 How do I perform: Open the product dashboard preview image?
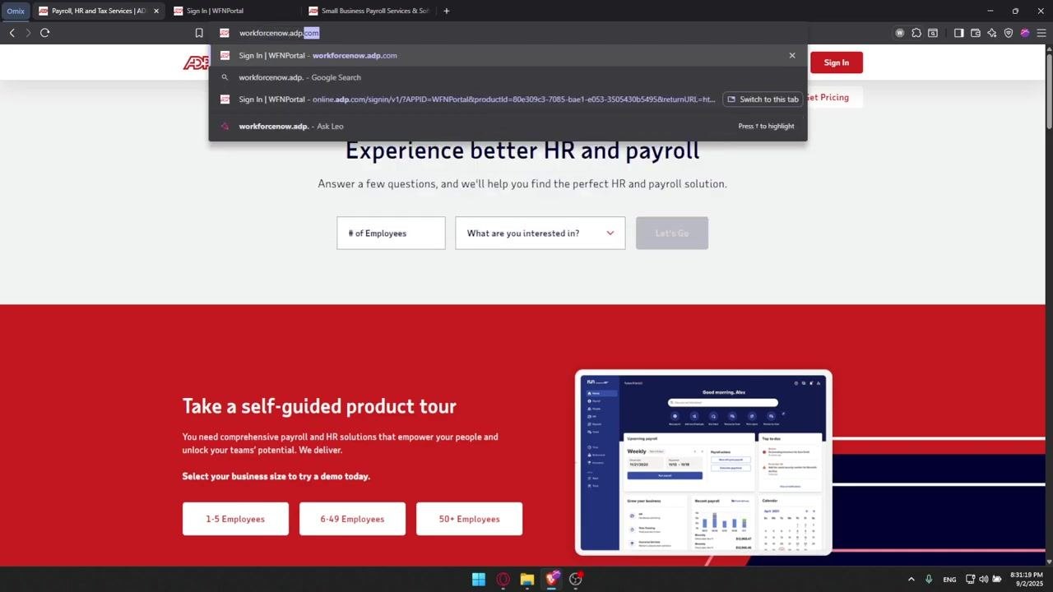[x=703, y=462]
